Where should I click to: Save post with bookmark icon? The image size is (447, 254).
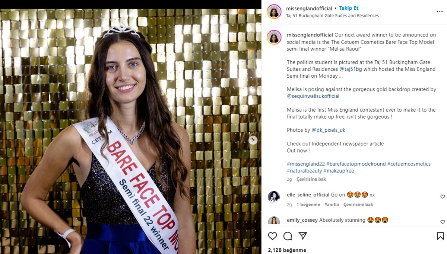tap(440, 236)
